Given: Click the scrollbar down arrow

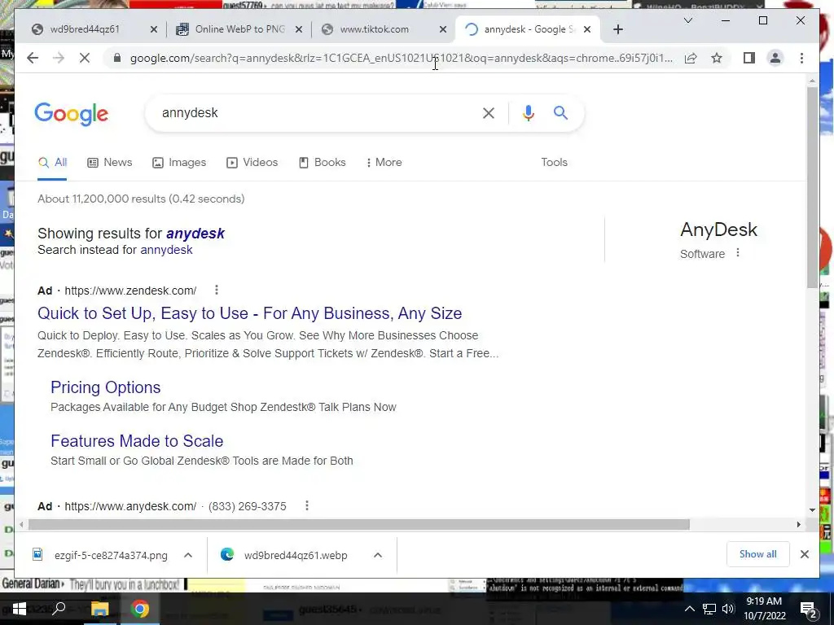Looking at the screenshot, I should tap(812, 510).
